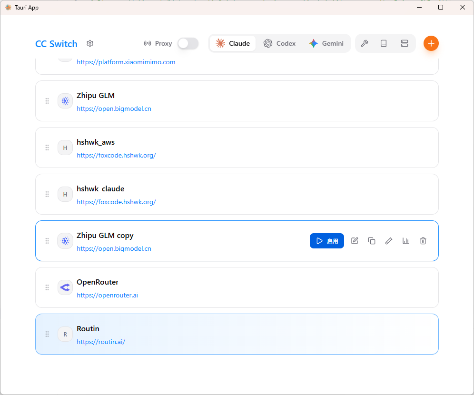Select the OpenRouter provider name
The width and height of the screenshot is (474, 395).
coord(98,282)
